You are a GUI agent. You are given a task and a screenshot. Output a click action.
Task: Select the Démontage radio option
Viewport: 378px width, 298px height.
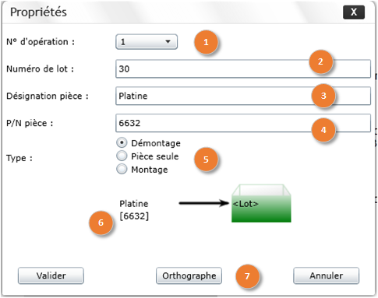122,142
